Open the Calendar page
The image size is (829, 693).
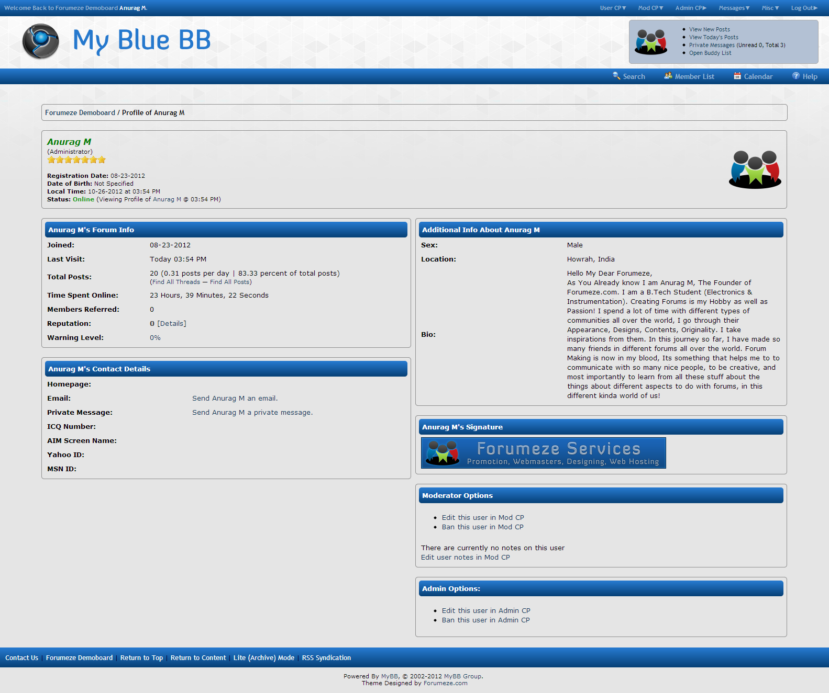coord(758,76)
